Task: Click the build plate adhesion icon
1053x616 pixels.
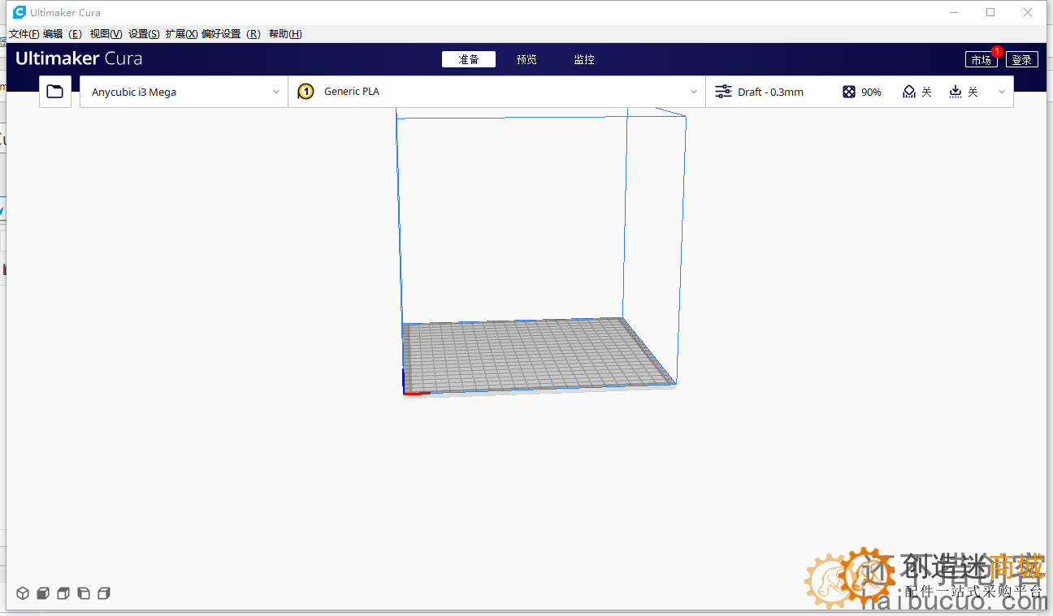Action: point(955,92)
